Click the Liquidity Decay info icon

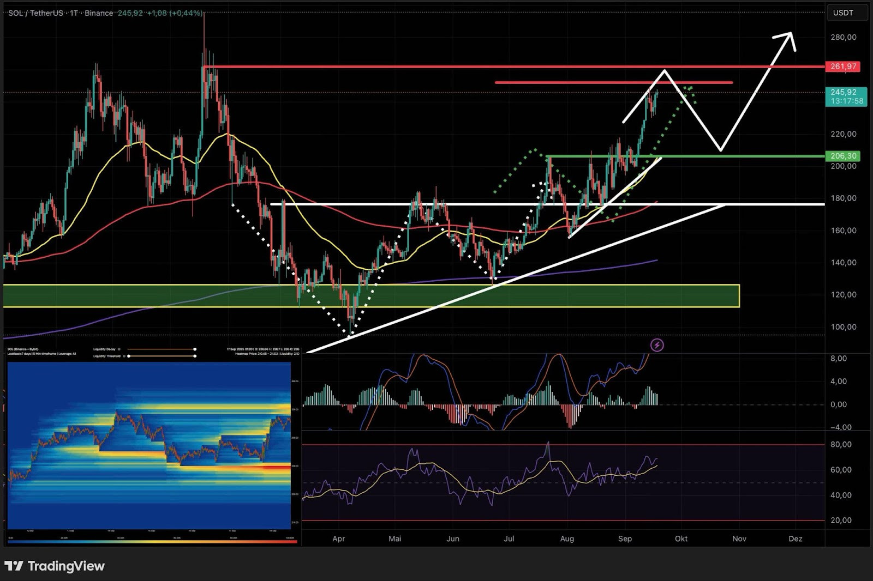[x=119, y=349]
